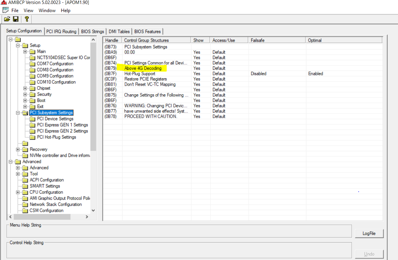Open the Help menu
398x260 pixels.
click(x=66, y=10)
